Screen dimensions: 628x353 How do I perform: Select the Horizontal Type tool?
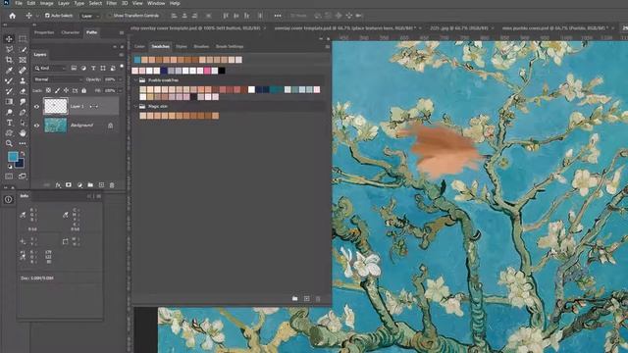[9, 123]
